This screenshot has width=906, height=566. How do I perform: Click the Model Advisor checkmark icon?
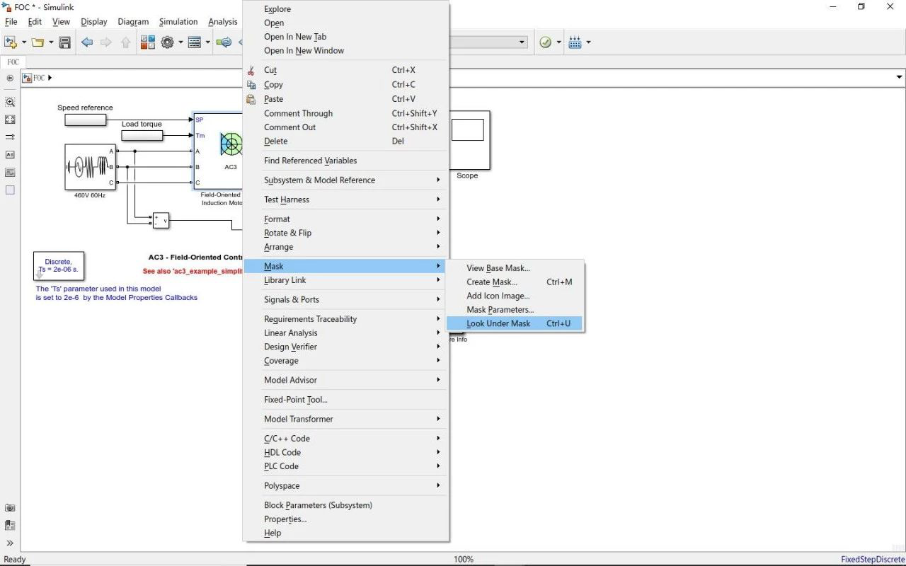click(545, 42)
